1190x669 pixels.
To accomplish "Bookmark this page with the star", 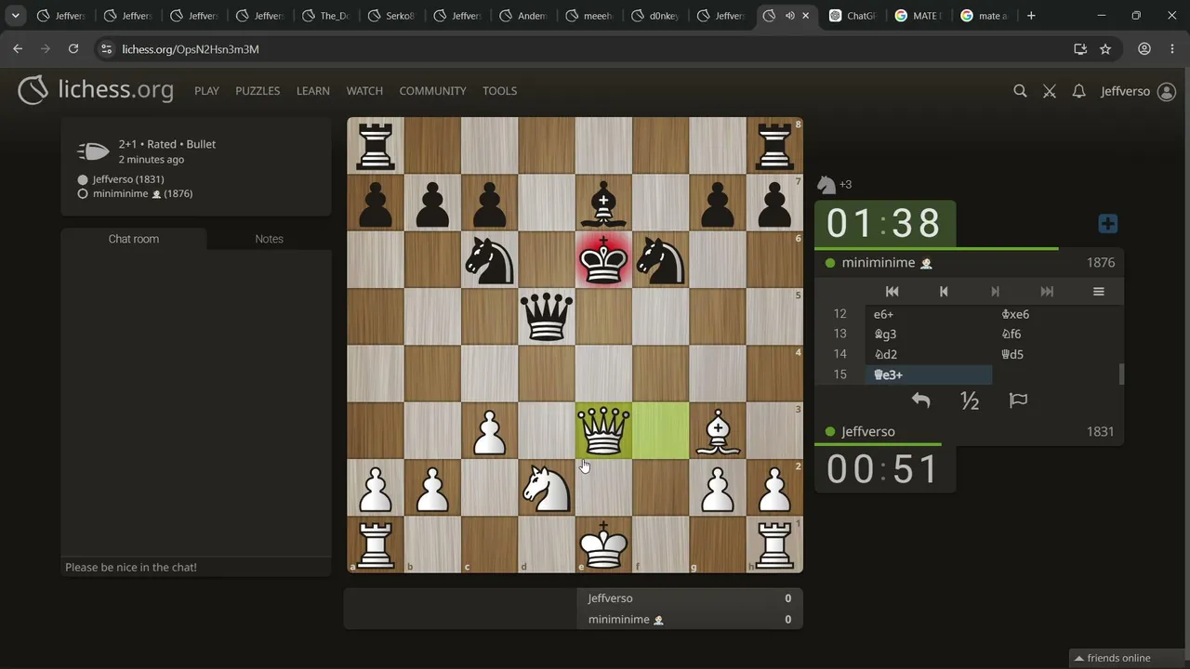I will 1105,49.
